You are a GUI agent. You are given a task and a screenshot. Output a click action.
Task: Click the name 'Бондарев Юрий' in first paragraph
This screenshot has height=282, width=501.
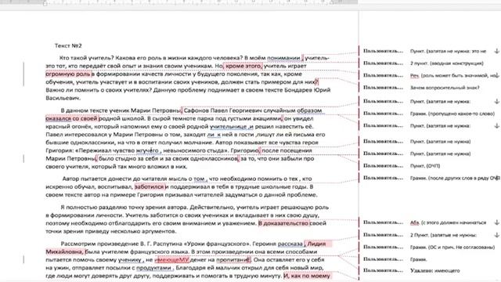308,90
